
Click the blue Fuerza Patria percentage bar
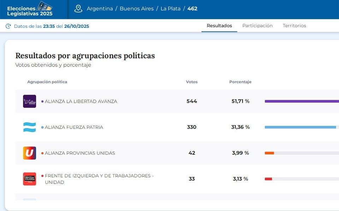tap(300, 127)
